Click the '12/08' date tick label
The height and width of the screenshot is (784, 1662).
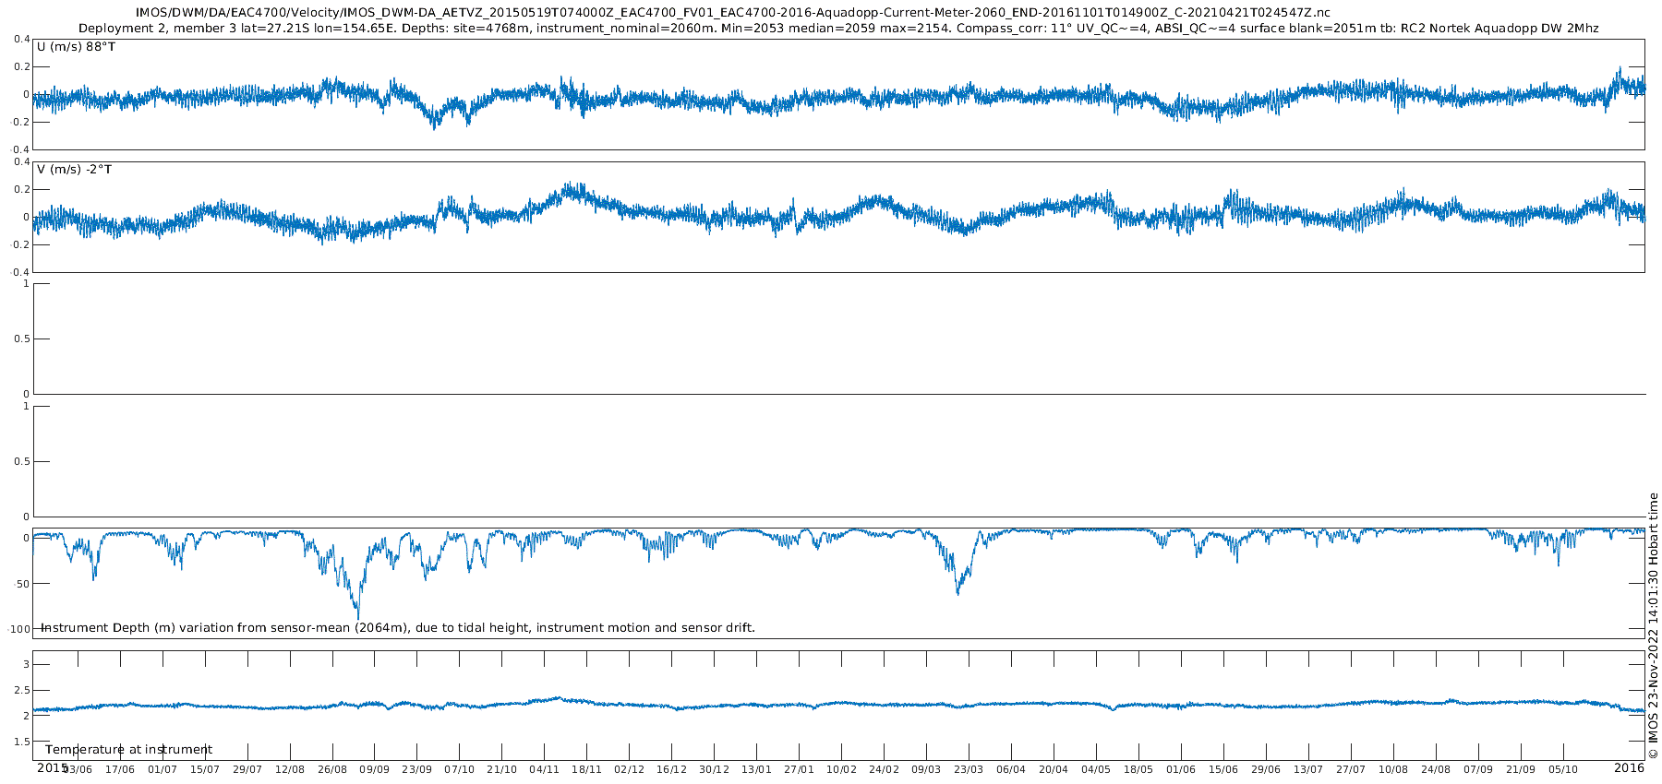coord(290,769)
